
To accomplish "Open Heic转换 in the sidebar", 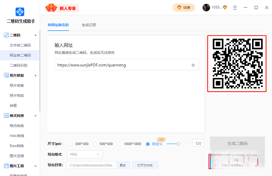I will point(17,136).
